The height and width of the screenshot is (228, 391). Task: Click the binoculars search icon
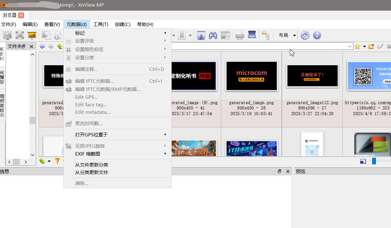tap(213, 35)
